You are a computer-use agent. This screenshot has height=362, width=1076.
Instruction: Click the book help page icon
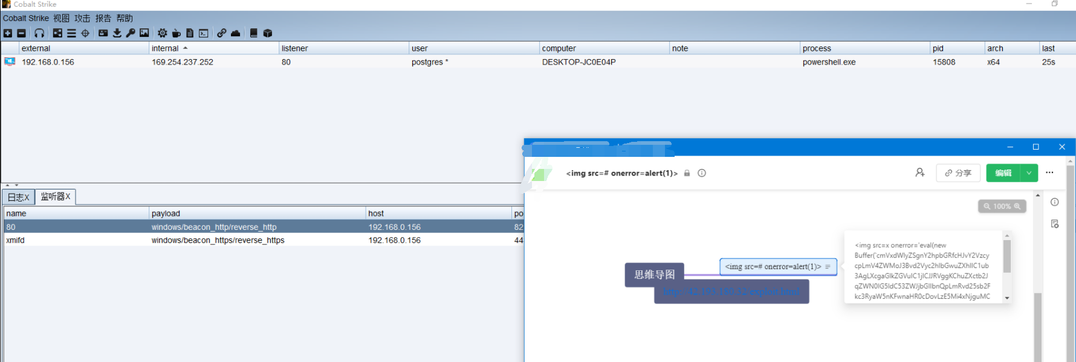point(254,33)
